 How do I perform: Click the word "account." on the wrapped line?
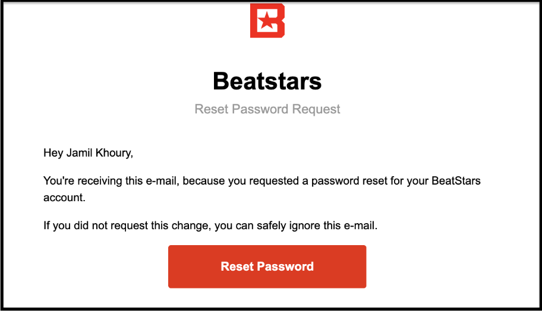point(65,198)
